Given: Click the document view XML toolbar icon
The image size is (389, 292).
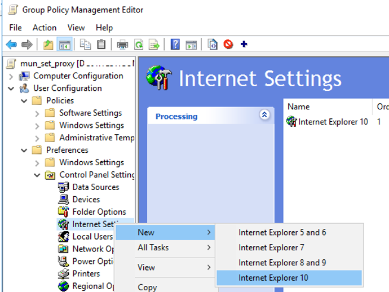Looking at the screenshot, I should click(x=213, y=45).
